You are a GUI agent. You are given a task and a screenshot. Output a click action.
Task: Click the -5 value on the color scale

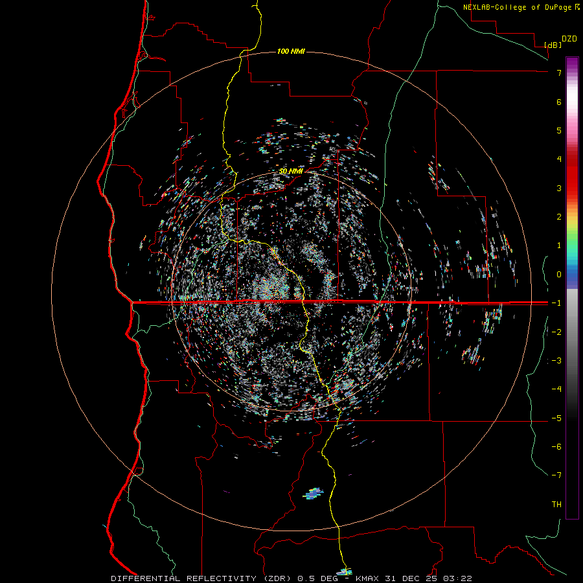[x=556, y=418]
